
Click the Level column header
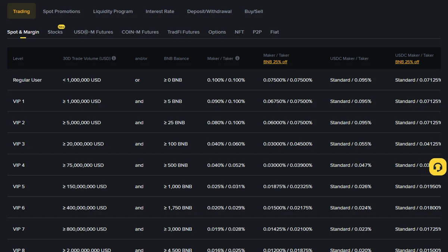coord(18,59)
